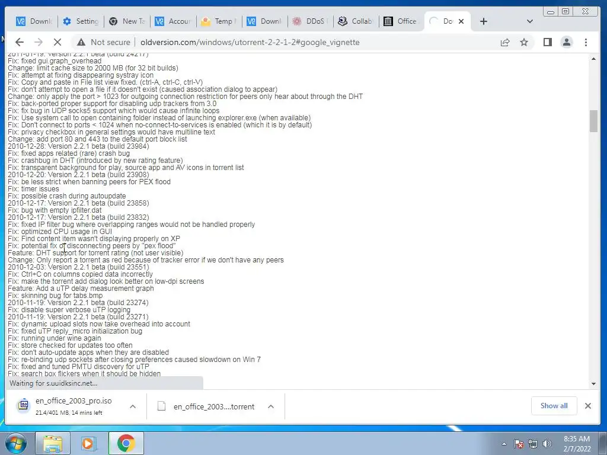Image resolution: width=607 pixels, height=455 pixels.
Task: Close the active loading tab
Action: (x=461, y=21)
